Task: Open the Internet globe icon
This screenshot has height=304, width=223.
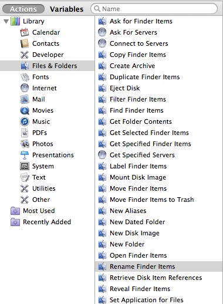Action: coord(25,88)
